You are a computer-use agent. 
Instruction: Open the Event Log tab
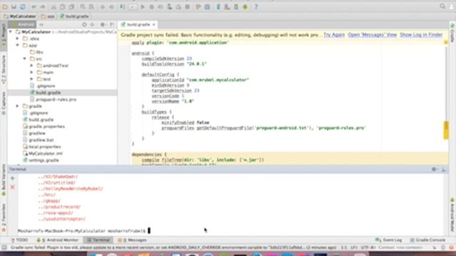[x=389, y=240]
